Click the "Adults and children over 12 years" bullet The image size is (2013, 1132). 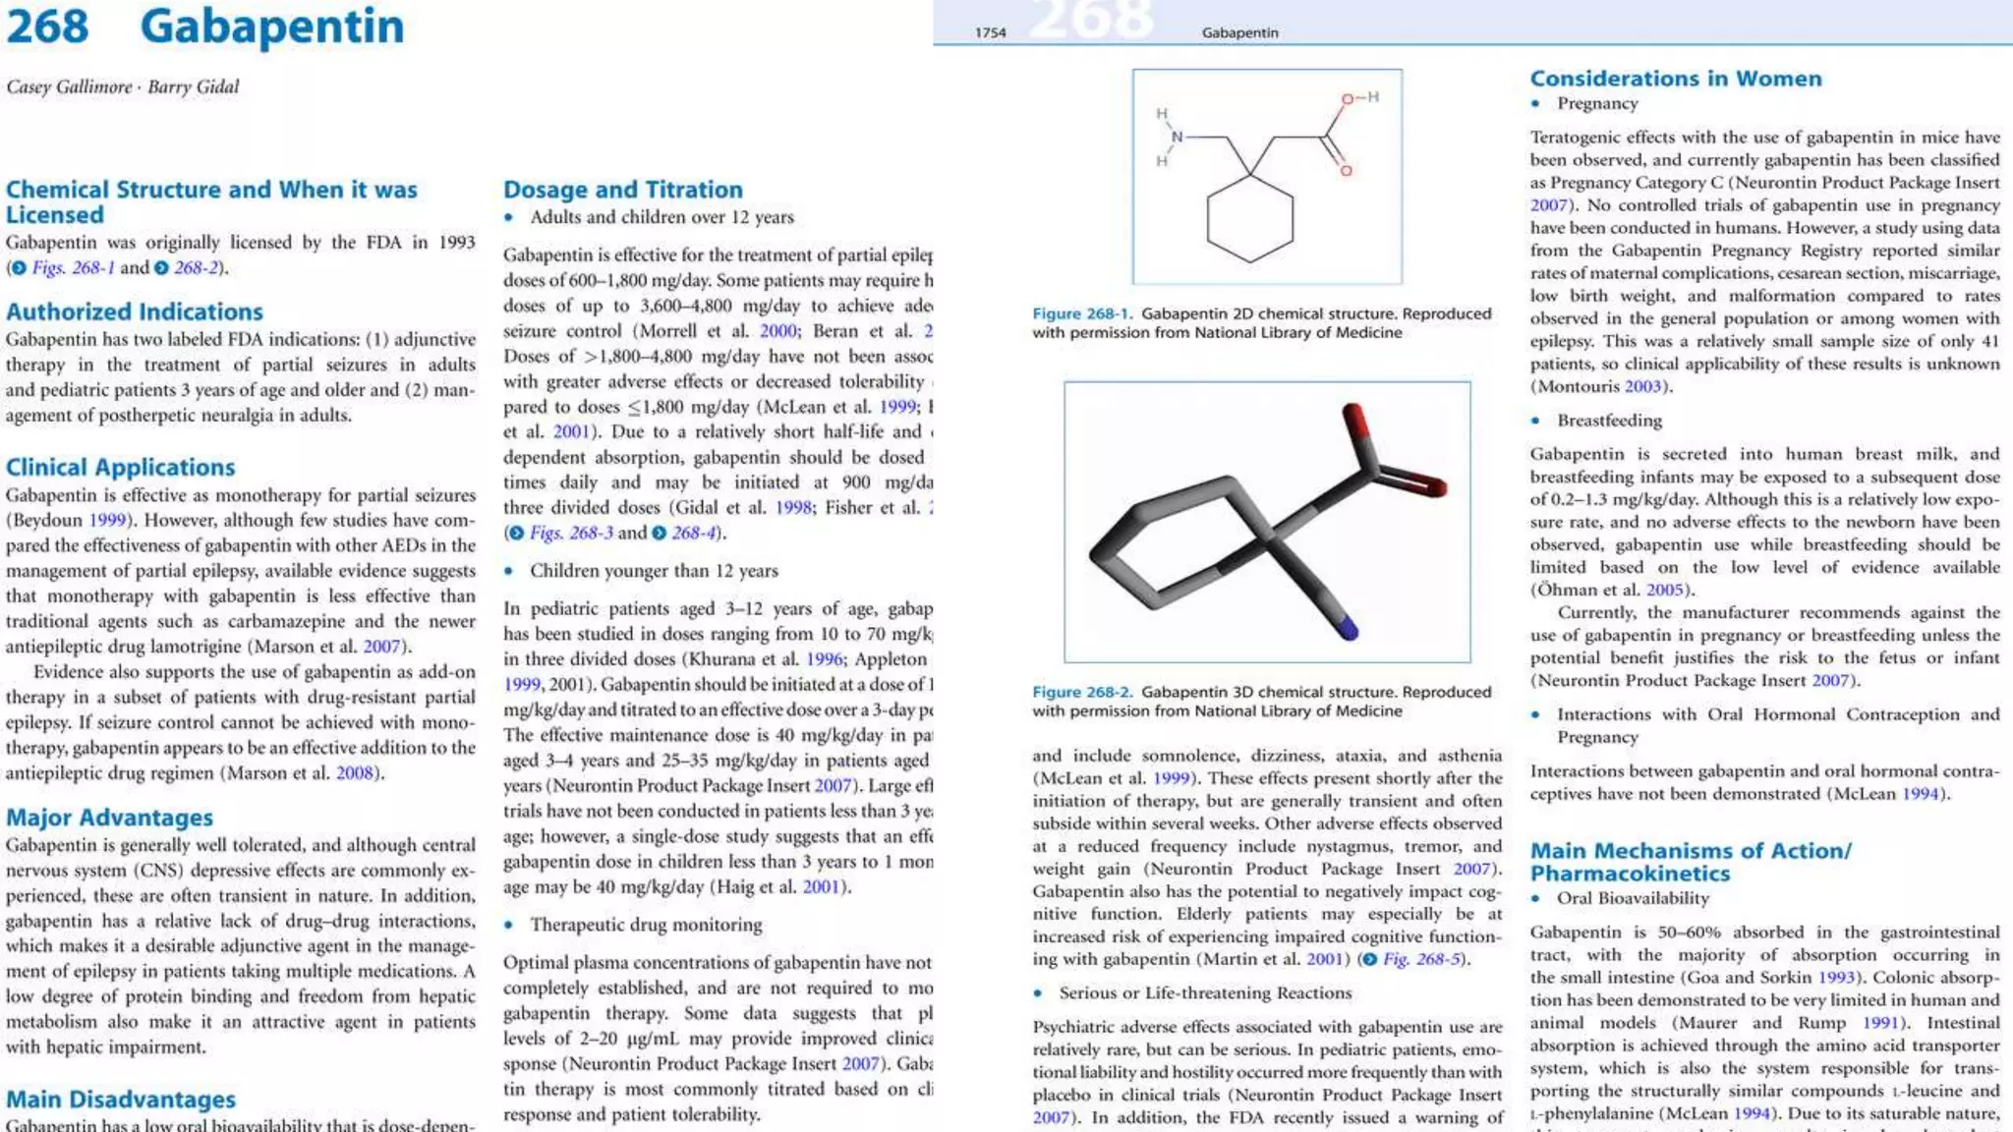(661, 218)
